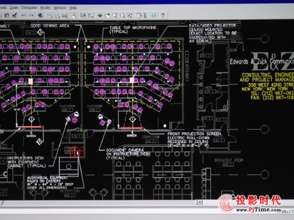The height and width of the screenshot is (220, 294).
Task: Open the Window menu
Action: [60, 8]
